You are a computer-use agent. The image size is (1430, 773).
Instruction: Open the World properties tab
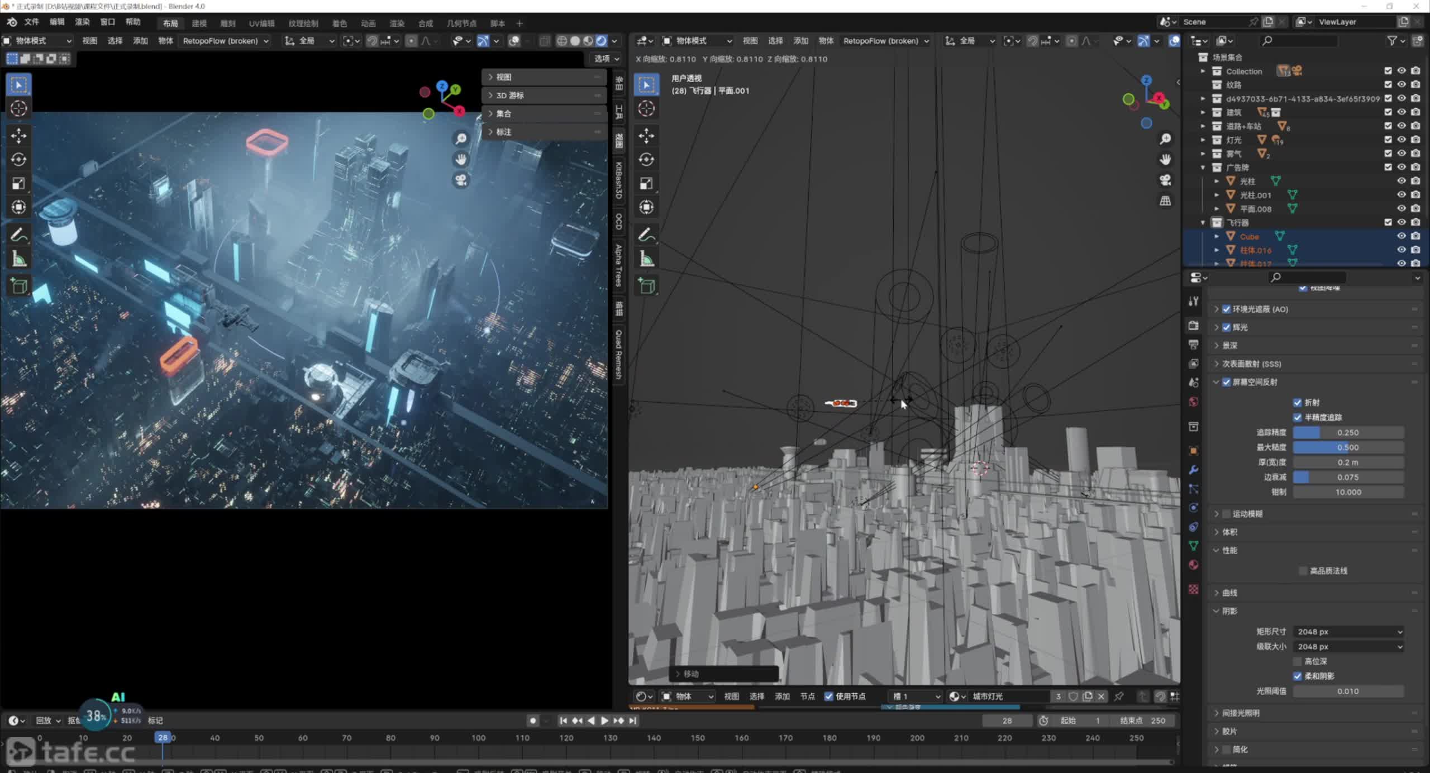[x=1194, y=402]
